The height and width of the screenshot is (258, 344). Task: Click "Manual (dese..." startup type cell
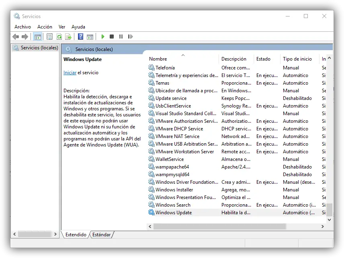pyautogui.click(x=299, y=182)
